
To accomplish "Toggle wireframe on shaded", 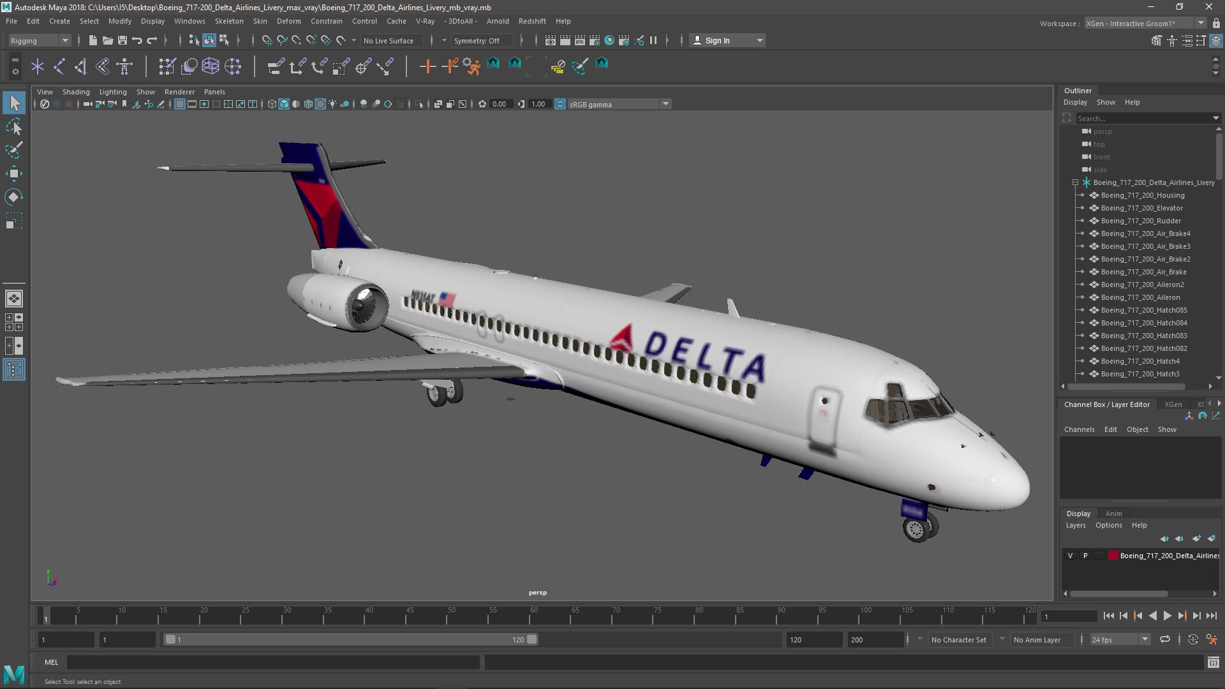I will pyautogui.click(x=308, y=104).
